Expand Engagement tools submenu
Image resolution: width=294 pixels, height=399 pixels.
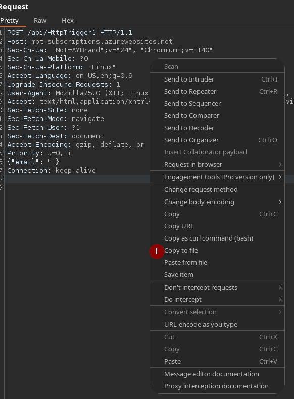tap(217, 177)
